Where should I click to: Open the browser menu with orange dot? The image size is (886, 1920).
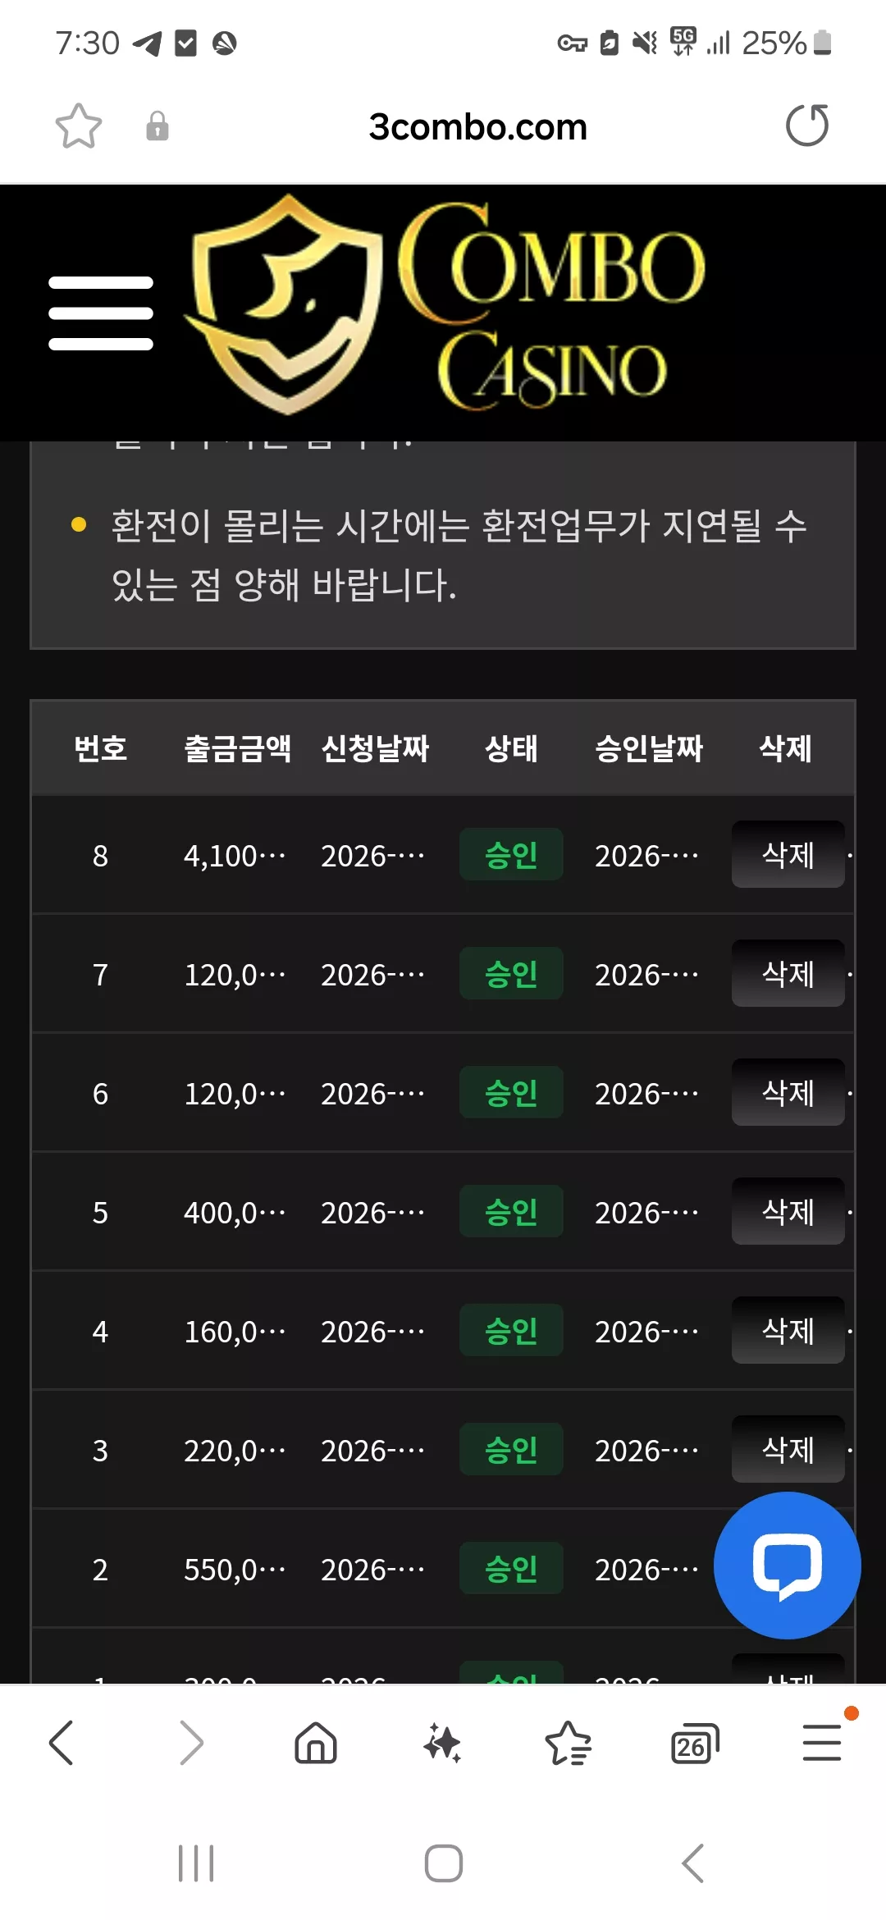[822, 1741]
